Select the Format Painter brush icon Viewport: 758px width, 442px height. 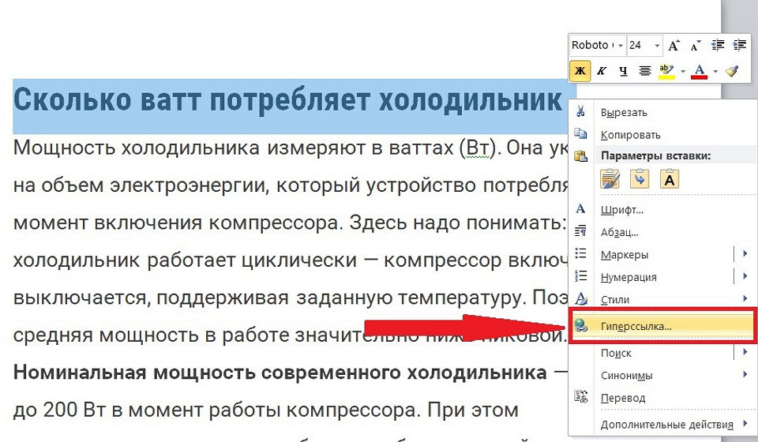click(733, 71)
